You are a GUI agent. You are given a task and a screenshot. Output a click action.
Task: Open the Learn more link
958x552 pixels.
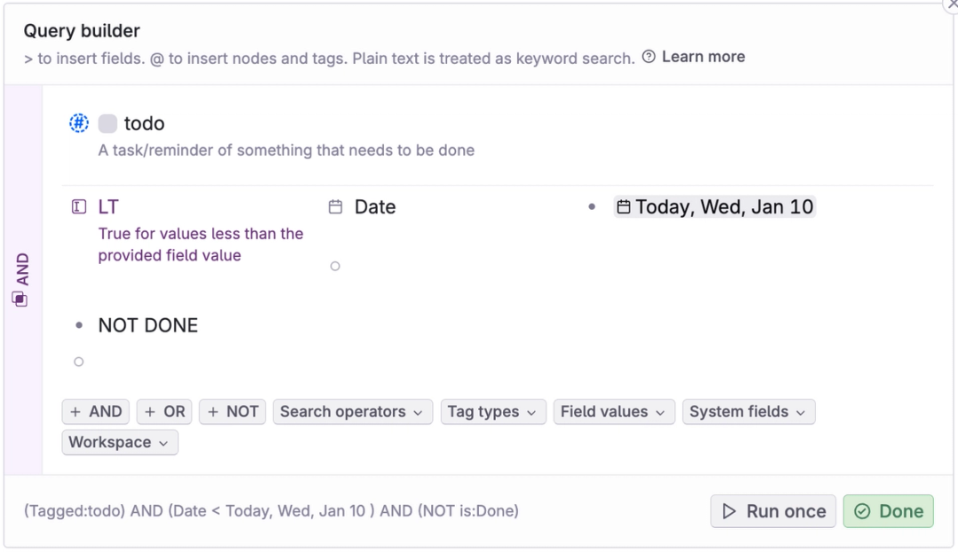(703, 57)
